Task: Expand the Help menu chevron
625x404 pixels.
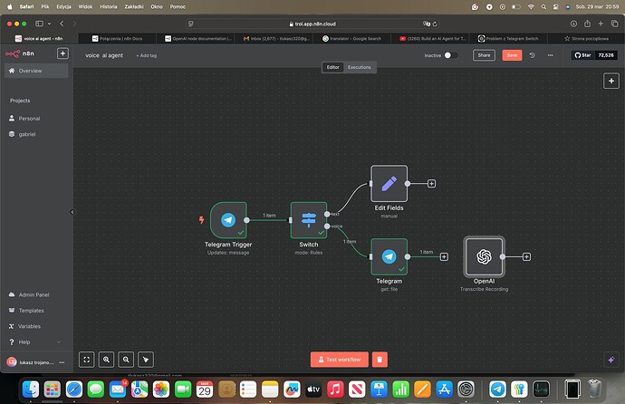Action: (x=59, y=342)
